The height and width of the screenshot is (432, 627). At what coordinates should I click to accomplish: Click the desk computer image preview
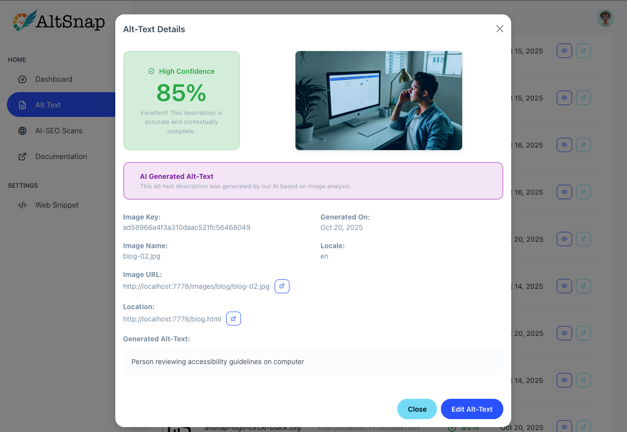coord(379,100)
